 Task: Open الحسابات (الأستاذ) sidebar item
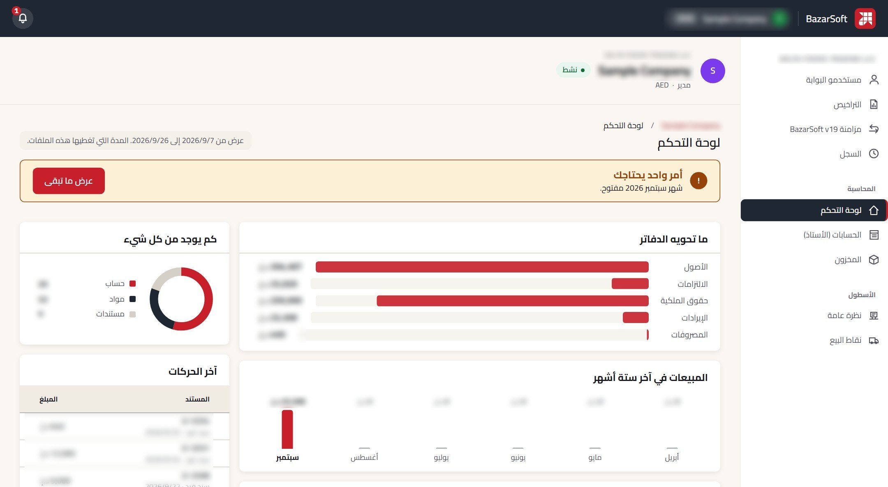pyautogui.click(x=814, y=235)
